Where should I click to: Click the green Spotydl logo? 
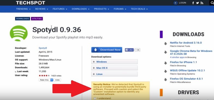[19, 34]
